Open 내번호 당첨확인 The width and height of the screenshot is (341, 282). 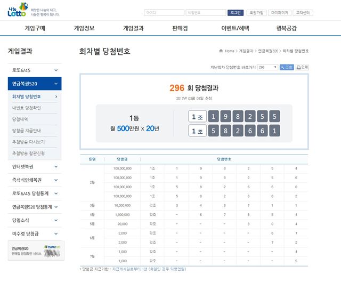click(x=27, y=108)
